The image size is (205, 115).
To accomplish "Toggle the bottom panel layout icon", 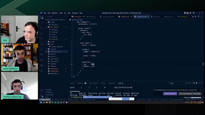I will click(188, 13).
